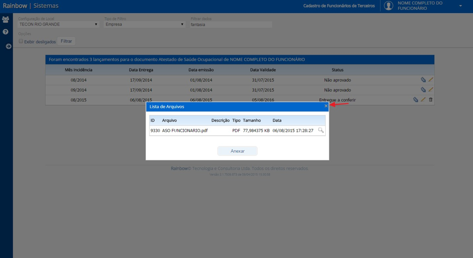The height and width of the screenshot is (258, 473).
Task: Click the 08/2015 incidence month cell
Action: tap(79, 100)
